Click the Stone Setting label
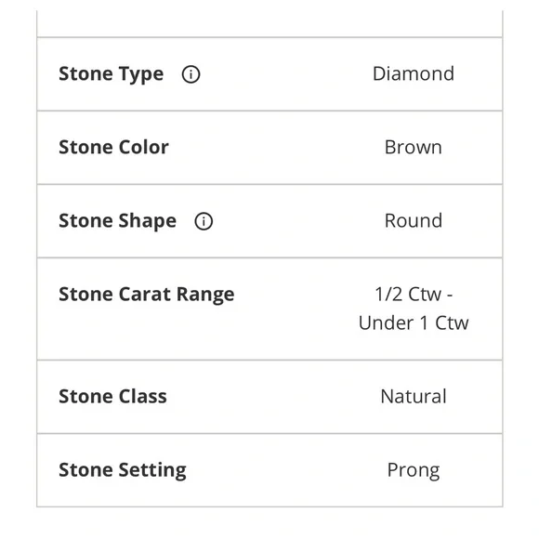This screenshot has width=539, height=539. [x=123, y=470]
